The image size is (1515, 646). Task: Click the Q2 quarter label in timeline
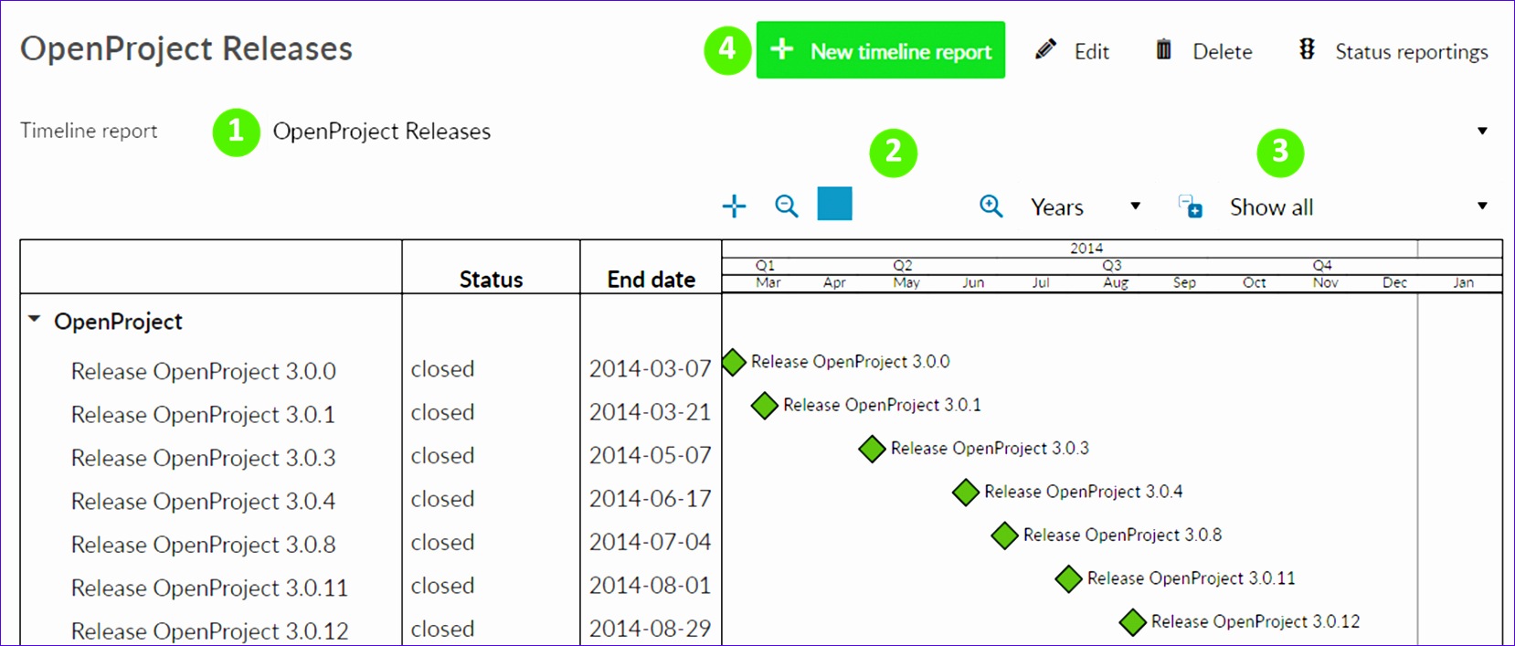(x=903, y=265)
